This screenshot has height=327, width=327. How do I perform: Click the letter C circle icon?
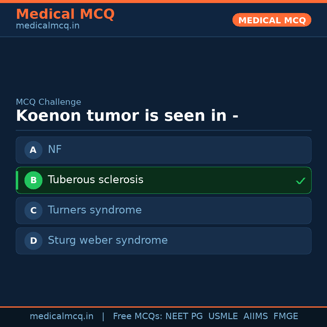pos(33,210)
